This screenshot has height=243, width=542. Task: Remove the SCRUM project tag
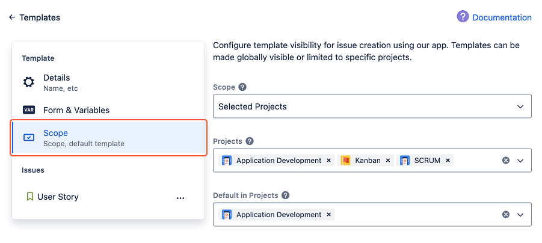coord(448,161)
